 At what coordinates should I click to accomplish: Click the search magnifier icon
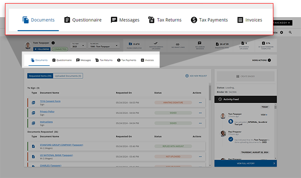pos(290,32)
